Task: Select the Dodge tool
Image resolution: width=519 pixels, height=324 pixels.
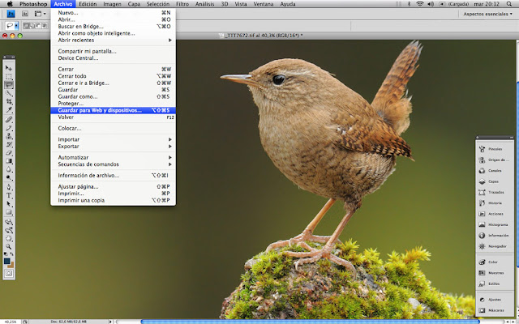Action: 9,178
